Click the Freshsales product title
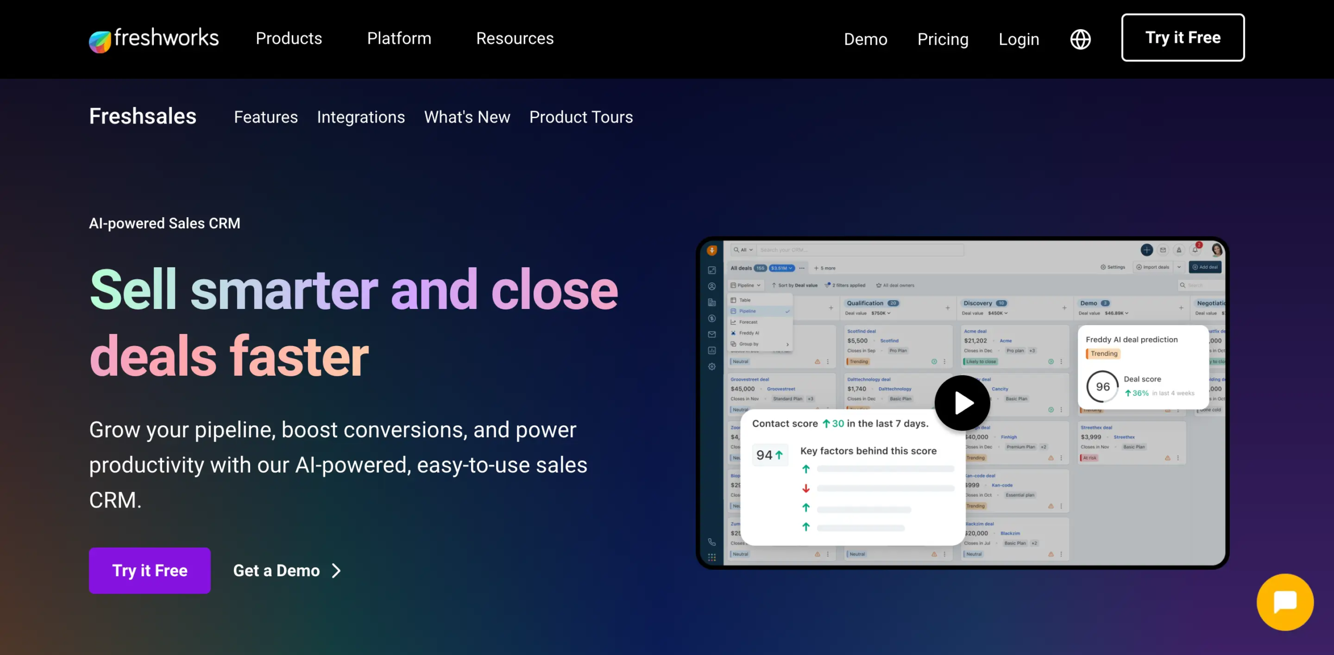1334x655 pixels. [x=142, y=116]
